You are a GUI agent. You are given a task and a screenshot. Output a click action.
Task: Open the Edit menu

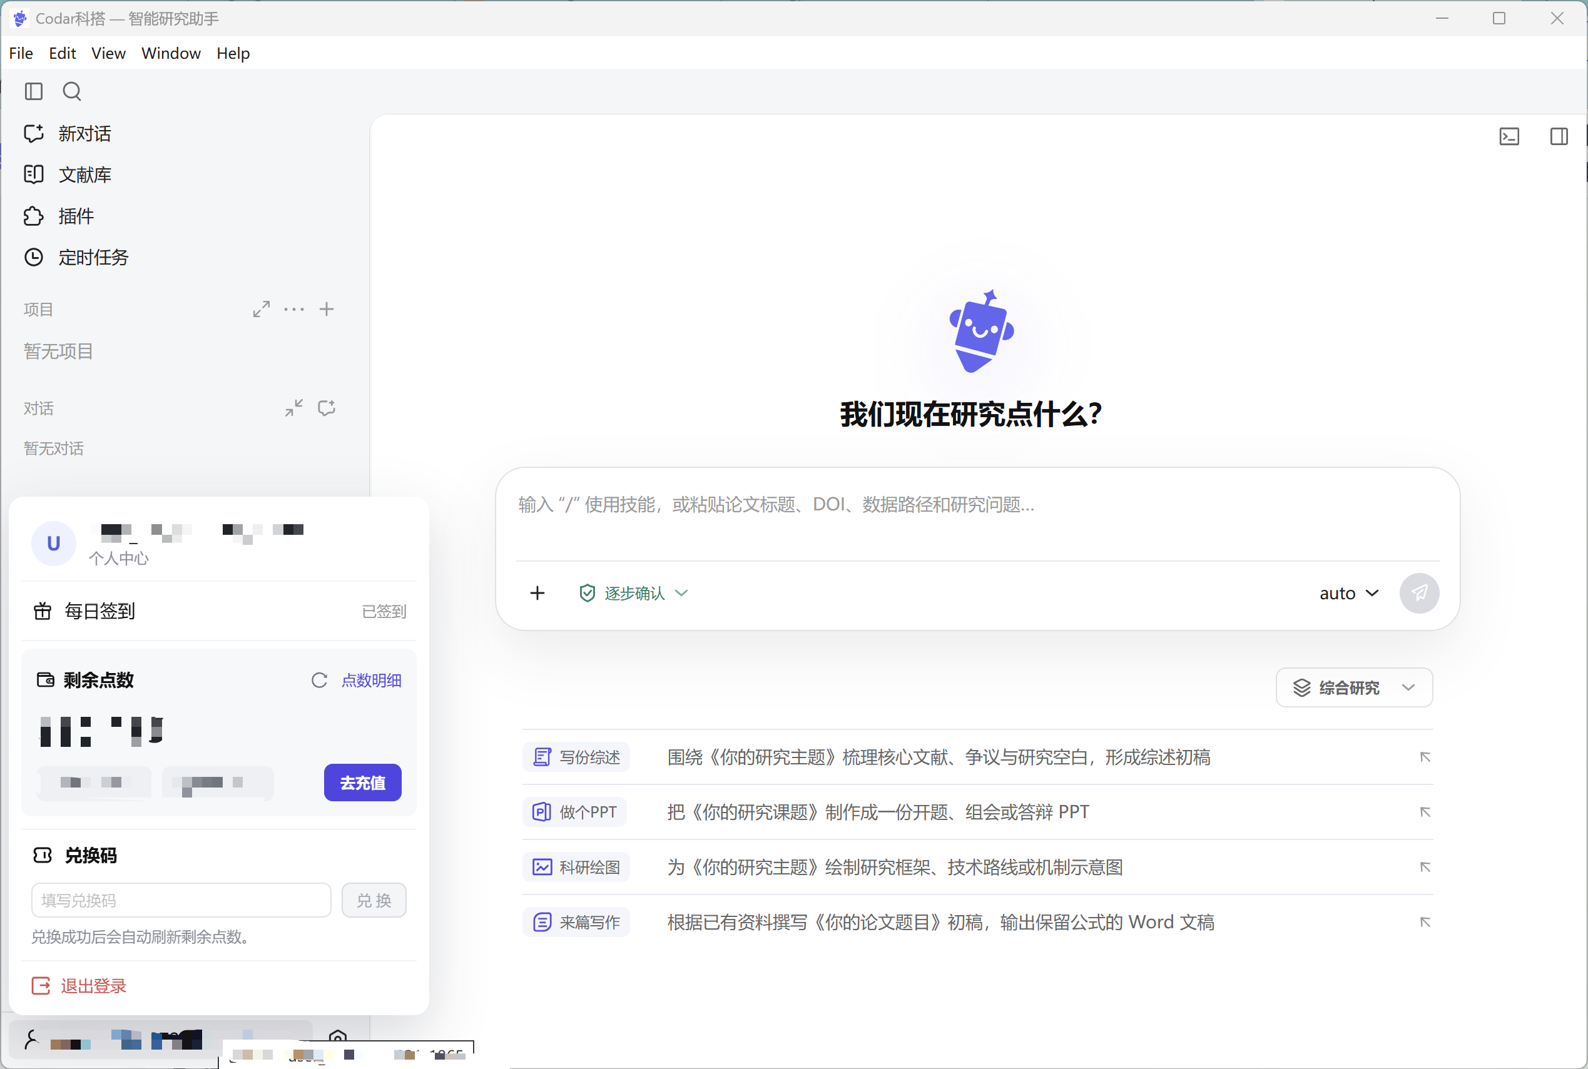(x=62, y=53)
